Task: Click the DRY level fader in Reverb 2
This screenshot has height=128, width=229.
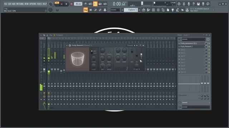Action: point(132,52)
